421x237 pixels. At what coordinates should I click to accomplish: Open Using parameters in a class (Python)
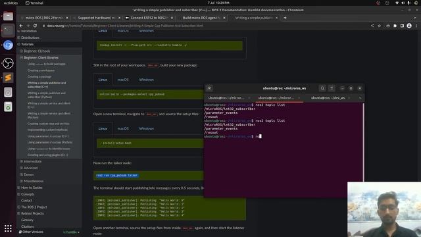click(x=50, y=142)
